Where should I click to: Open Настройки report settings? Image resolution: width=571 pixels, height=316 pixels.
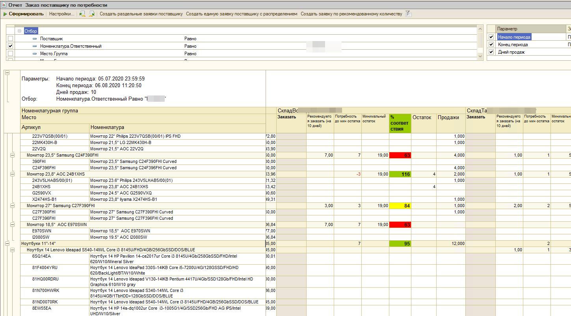[62, 14]
